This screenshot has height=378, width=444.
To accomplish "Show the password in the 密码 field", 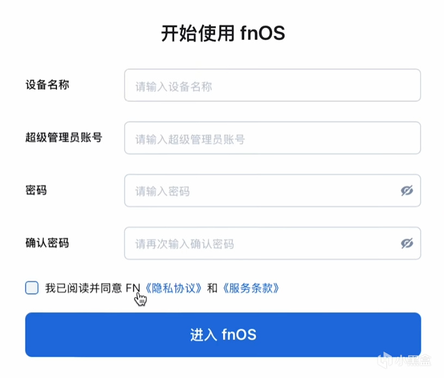I will (x=407, y=191).
